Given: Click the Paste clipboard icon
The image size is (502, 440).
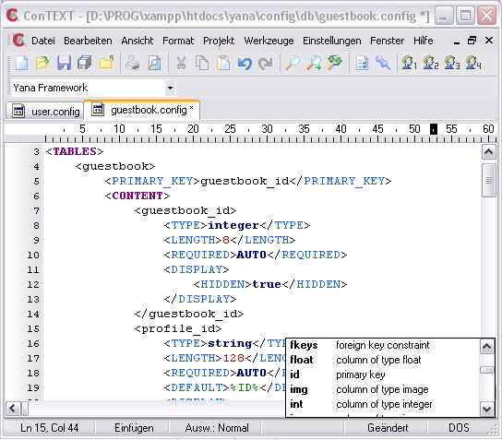Looking at the screenshot, I should (x=223, y=63).
